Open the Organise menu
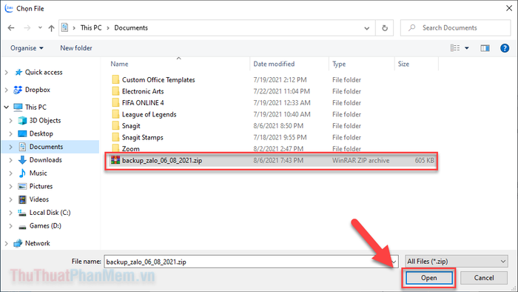518x292 pixels. (x=27, y=48)
